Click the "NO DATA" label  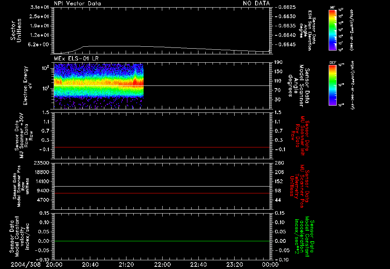click(x=256, y=3)
